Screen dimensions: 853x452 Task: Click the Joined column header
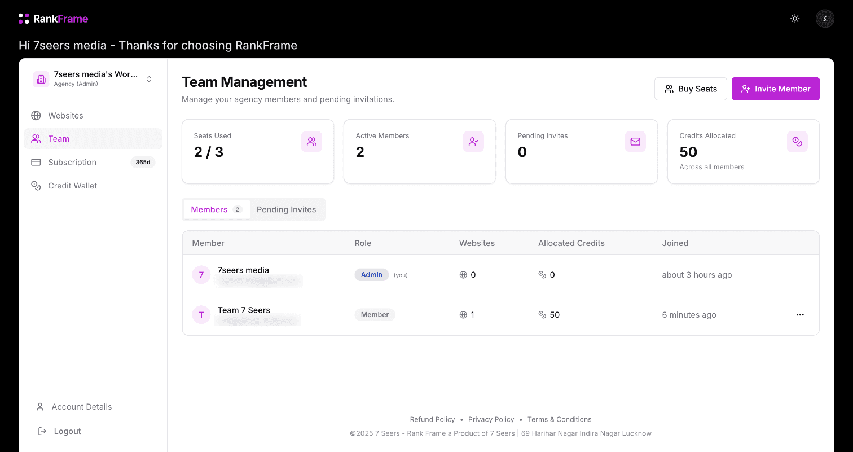[675, 243]
